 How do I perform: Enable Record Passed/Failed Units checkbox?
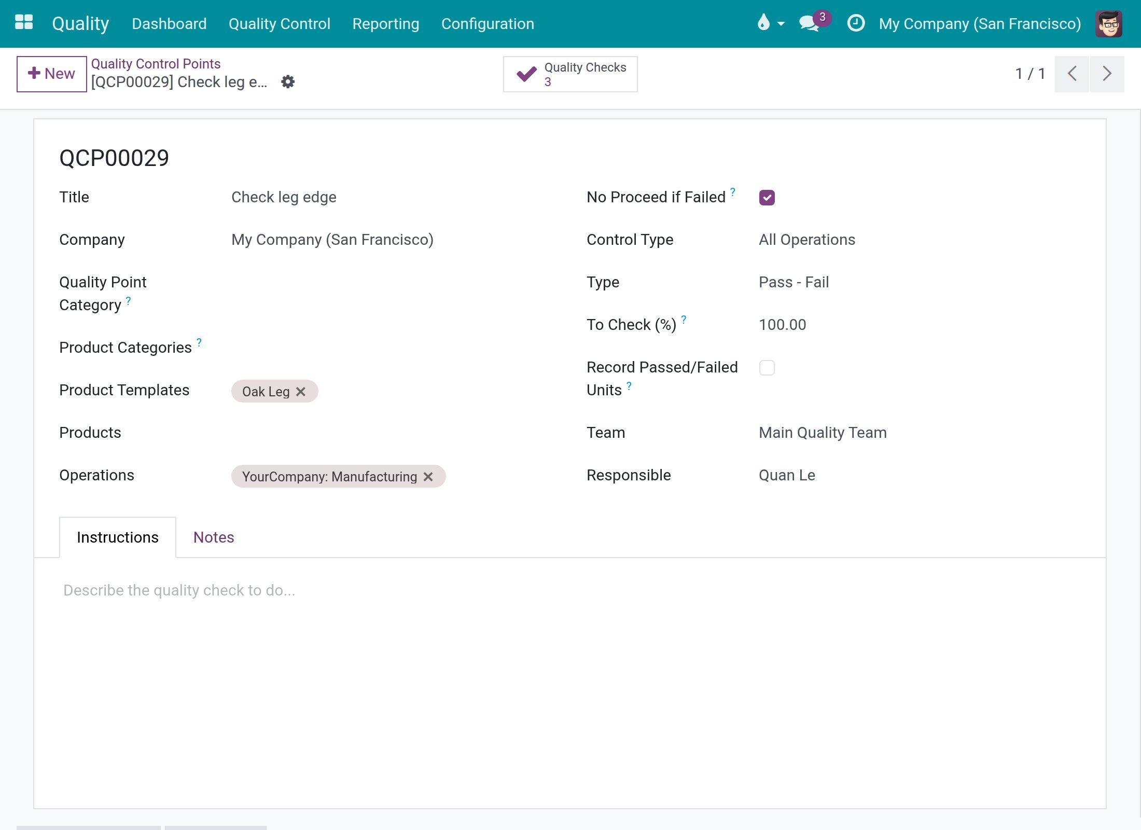[767, 368]
